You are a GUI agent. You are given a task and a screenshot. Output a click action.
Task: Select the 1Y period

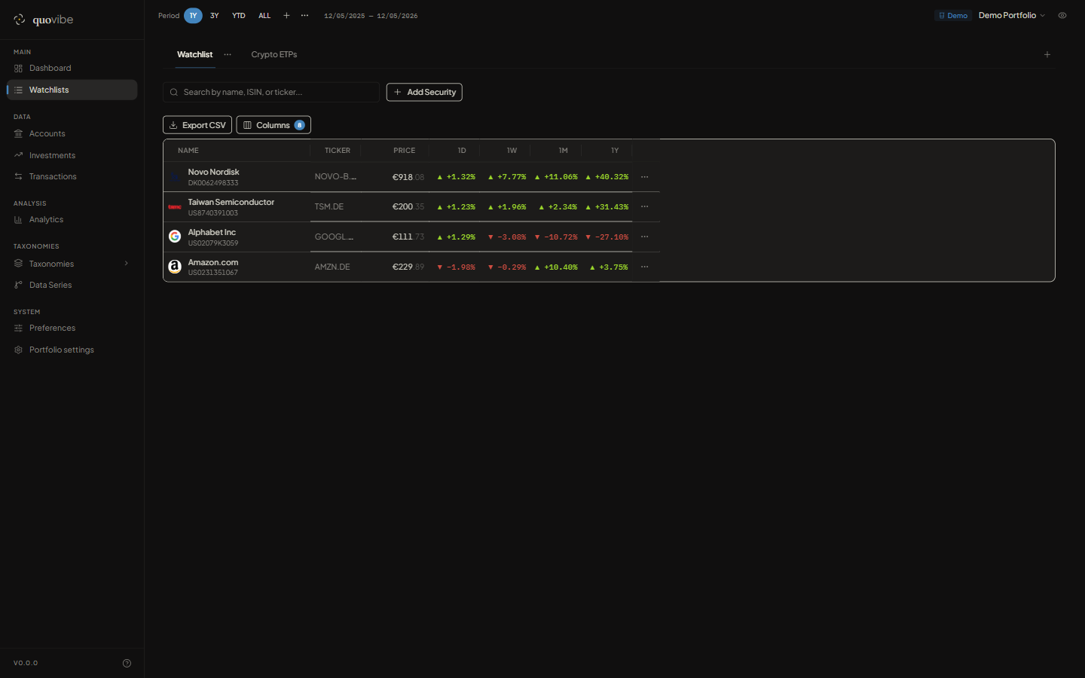tap(193, 15)
